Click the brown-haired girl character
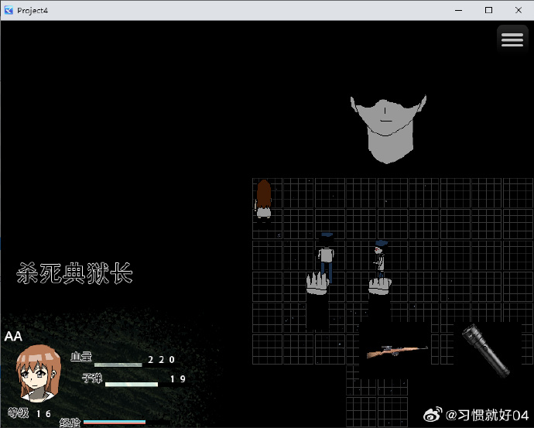 (x=264, y=200)
